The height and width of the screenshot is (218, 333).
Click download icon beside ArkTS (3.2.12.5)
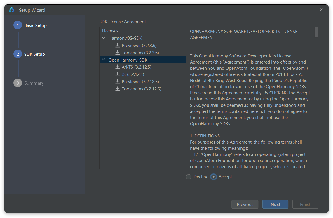point(117,67)
